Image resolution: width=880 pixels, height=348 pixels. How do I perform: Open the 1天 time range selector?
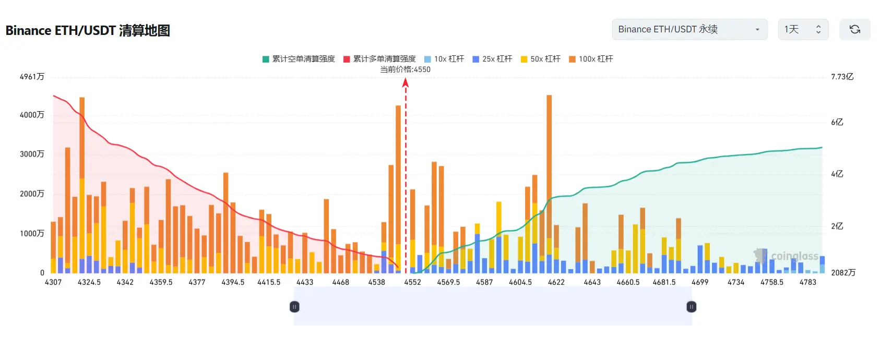[803, 29]
